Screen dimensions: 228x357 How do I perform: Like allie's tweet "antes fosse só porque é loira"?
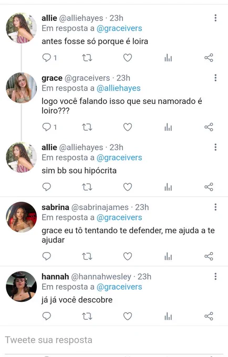coord(128,58)
